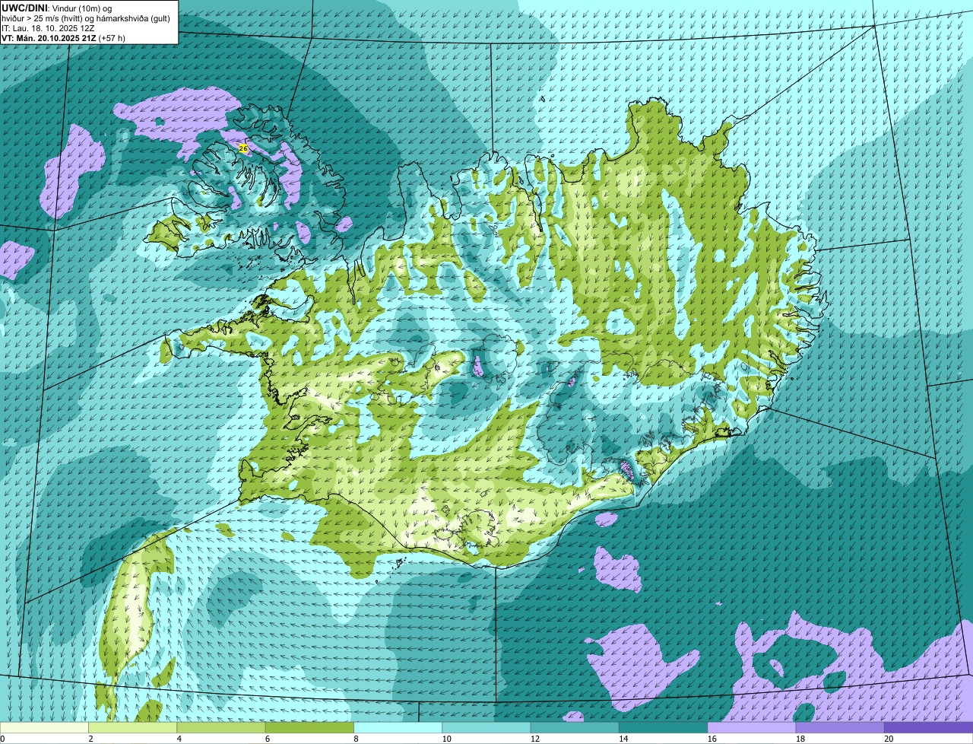This screenshot has height=744, width=973.
Task: Click the 0–2 m/s legend swatch
Action: (45, 727)
